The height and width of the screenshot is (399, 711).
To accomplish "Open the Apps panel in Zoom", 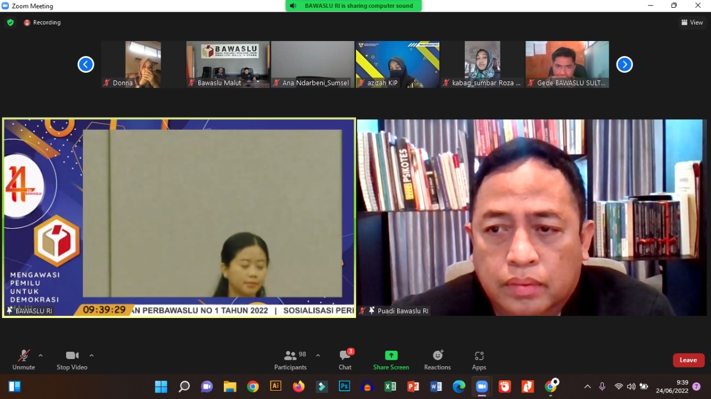I will pyautogui.click(x=479, y=360).
